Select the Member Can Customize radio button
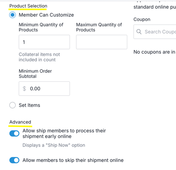Viewport: 176px width, 170px height. tap(12, 15)
